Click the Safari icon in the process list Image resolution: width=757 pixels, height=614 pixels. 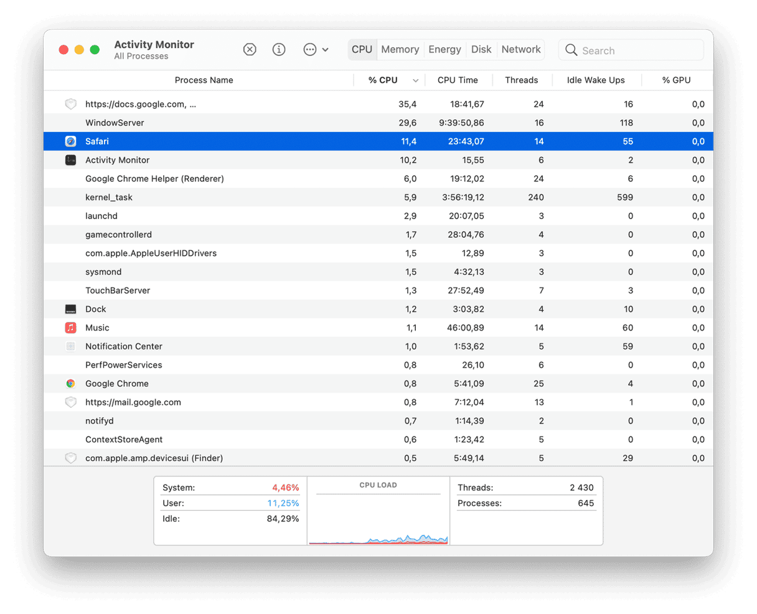coord(70,141)
